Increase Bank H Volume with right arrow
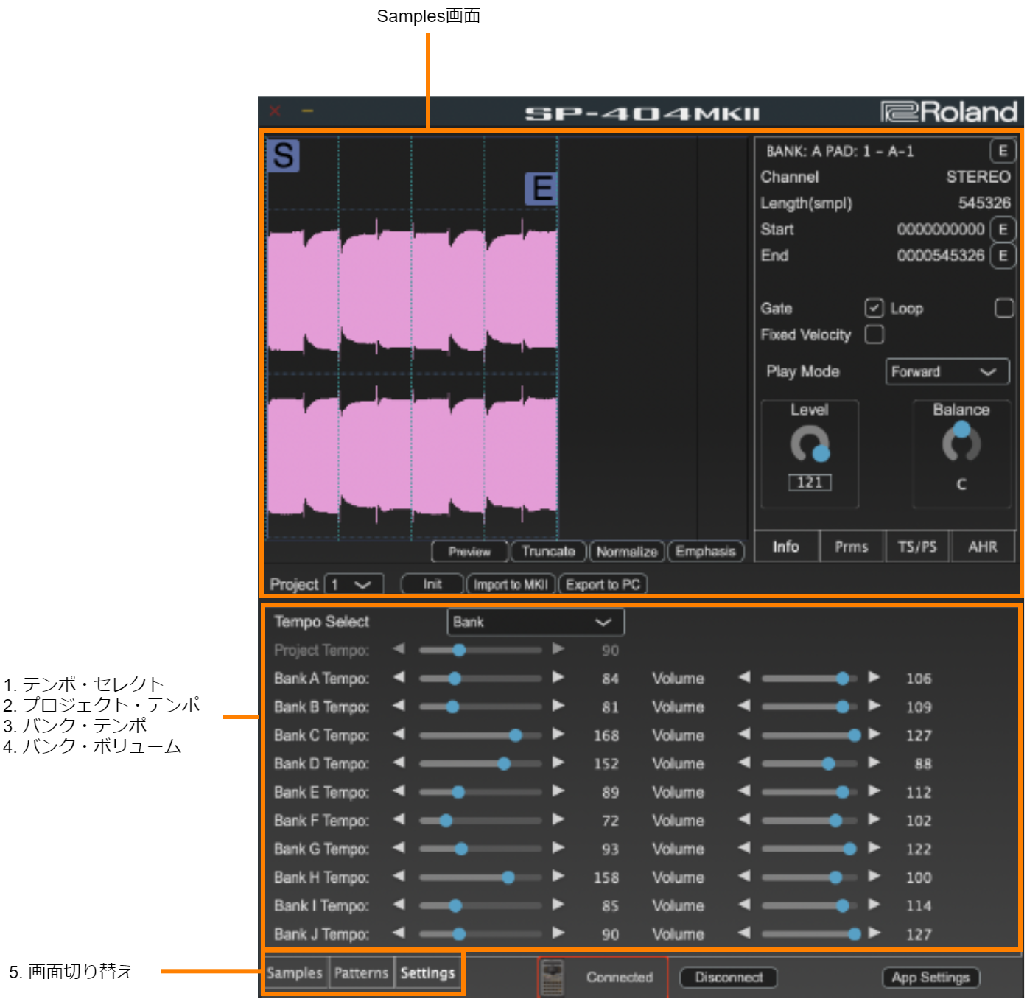The width and height of the screenshot is (1027, 999). [x=874, y=876]
